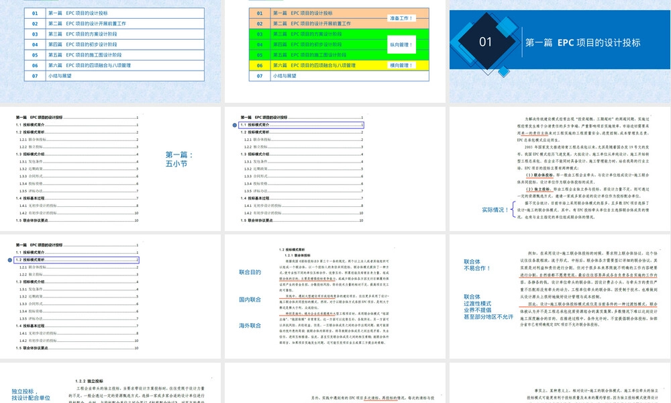Click orange row '01 第一篇 EPC项目的设计投标' in colored slide
Viewport: 671px width, 403px height.
(x=339, y=13)
